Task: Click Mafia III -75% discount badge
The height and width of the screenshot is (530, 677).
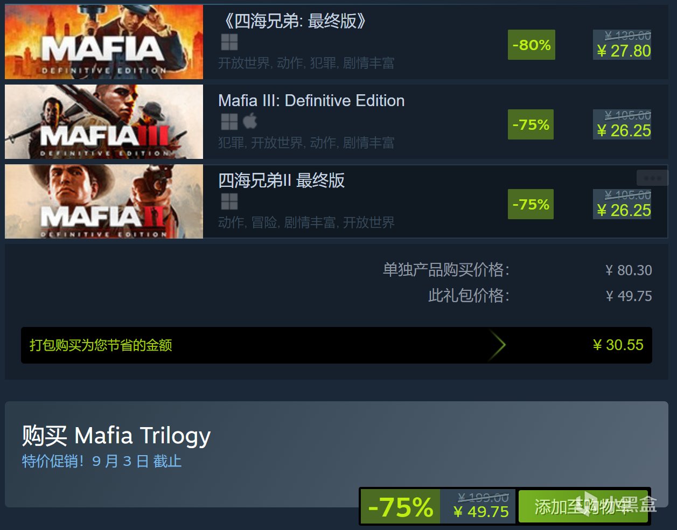Action: click(531, 124)
